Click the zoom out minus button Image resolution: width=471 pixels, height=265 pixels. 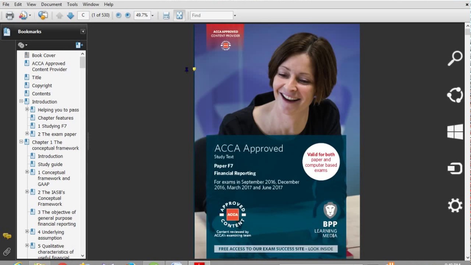click(x=118, y=15)
